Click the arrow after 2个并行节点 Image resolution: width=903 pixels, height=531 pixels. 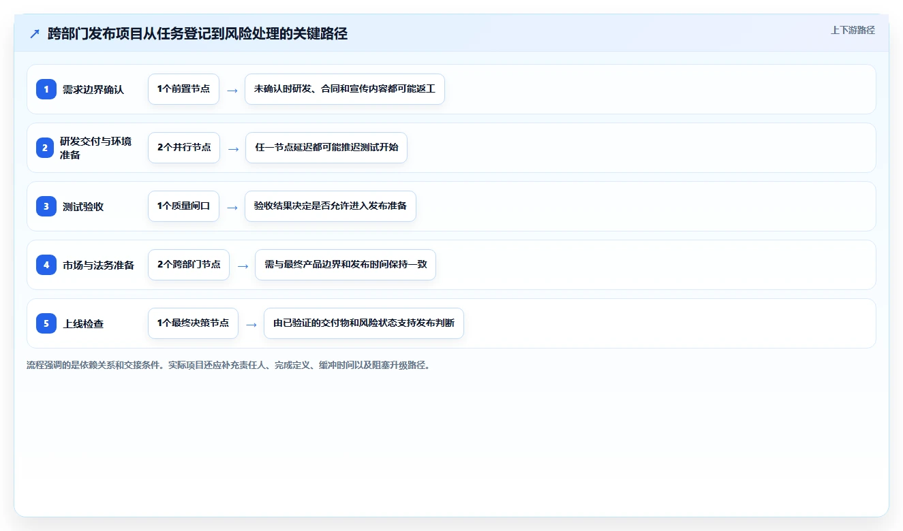point(233,148)
